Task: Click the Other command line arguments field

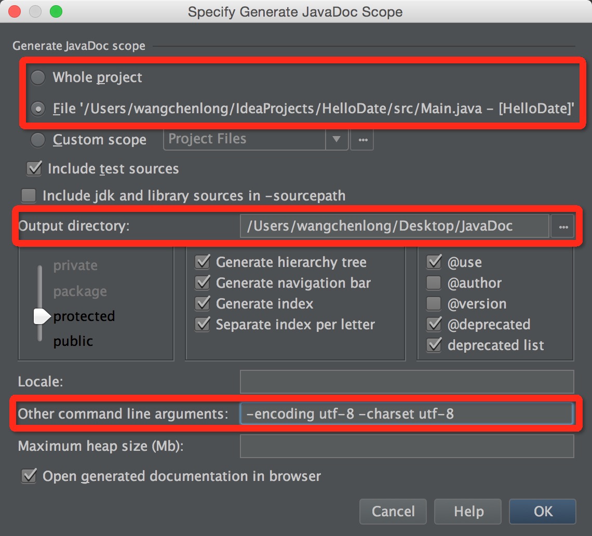Action: [407, 413]
